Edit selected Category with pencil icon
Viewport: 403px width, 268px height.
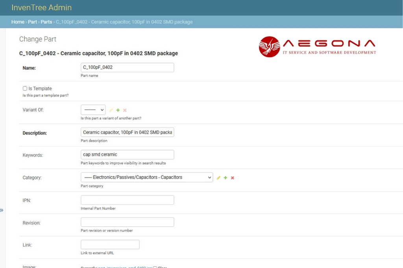[218, 178]
